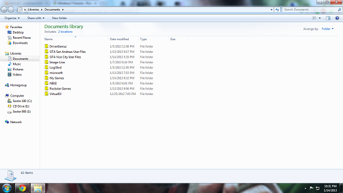343x193 pixels.
Task: Click Libraries in the address path
Action: pyautogui.click(x=33, y=10)
